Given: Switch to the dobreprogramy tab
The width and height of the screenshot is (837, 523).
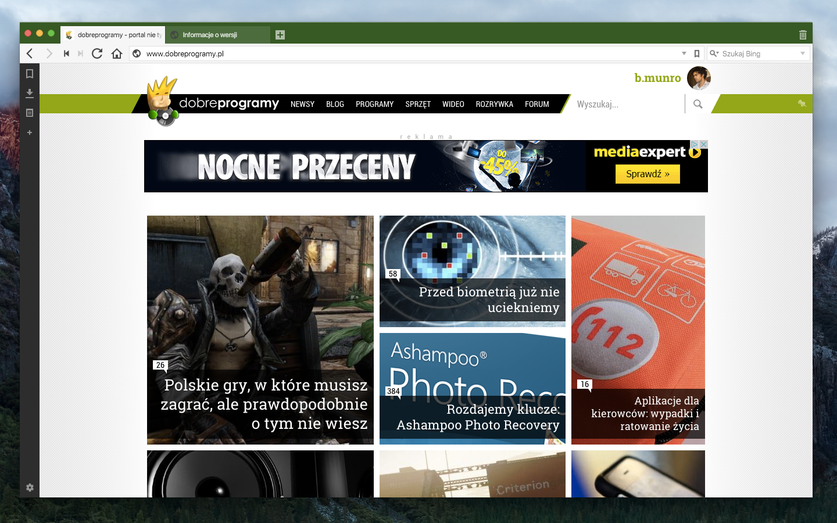Looking at the screenshot, I should (x=113, y=35).
